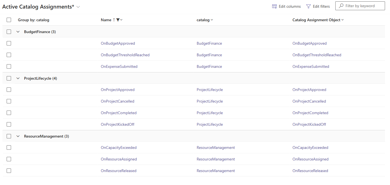Open the OnCapacityExceeded record

coord(118,148)
